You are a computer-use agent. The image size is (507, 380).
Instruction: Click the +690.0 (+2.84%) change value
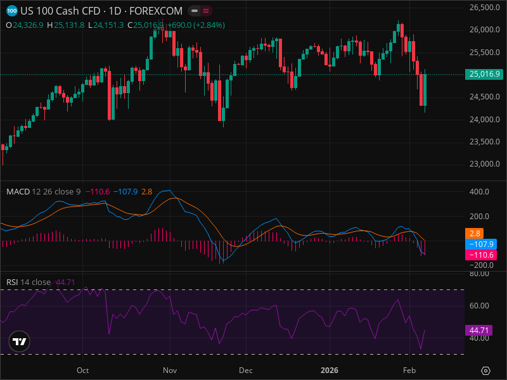coord(196,25)
